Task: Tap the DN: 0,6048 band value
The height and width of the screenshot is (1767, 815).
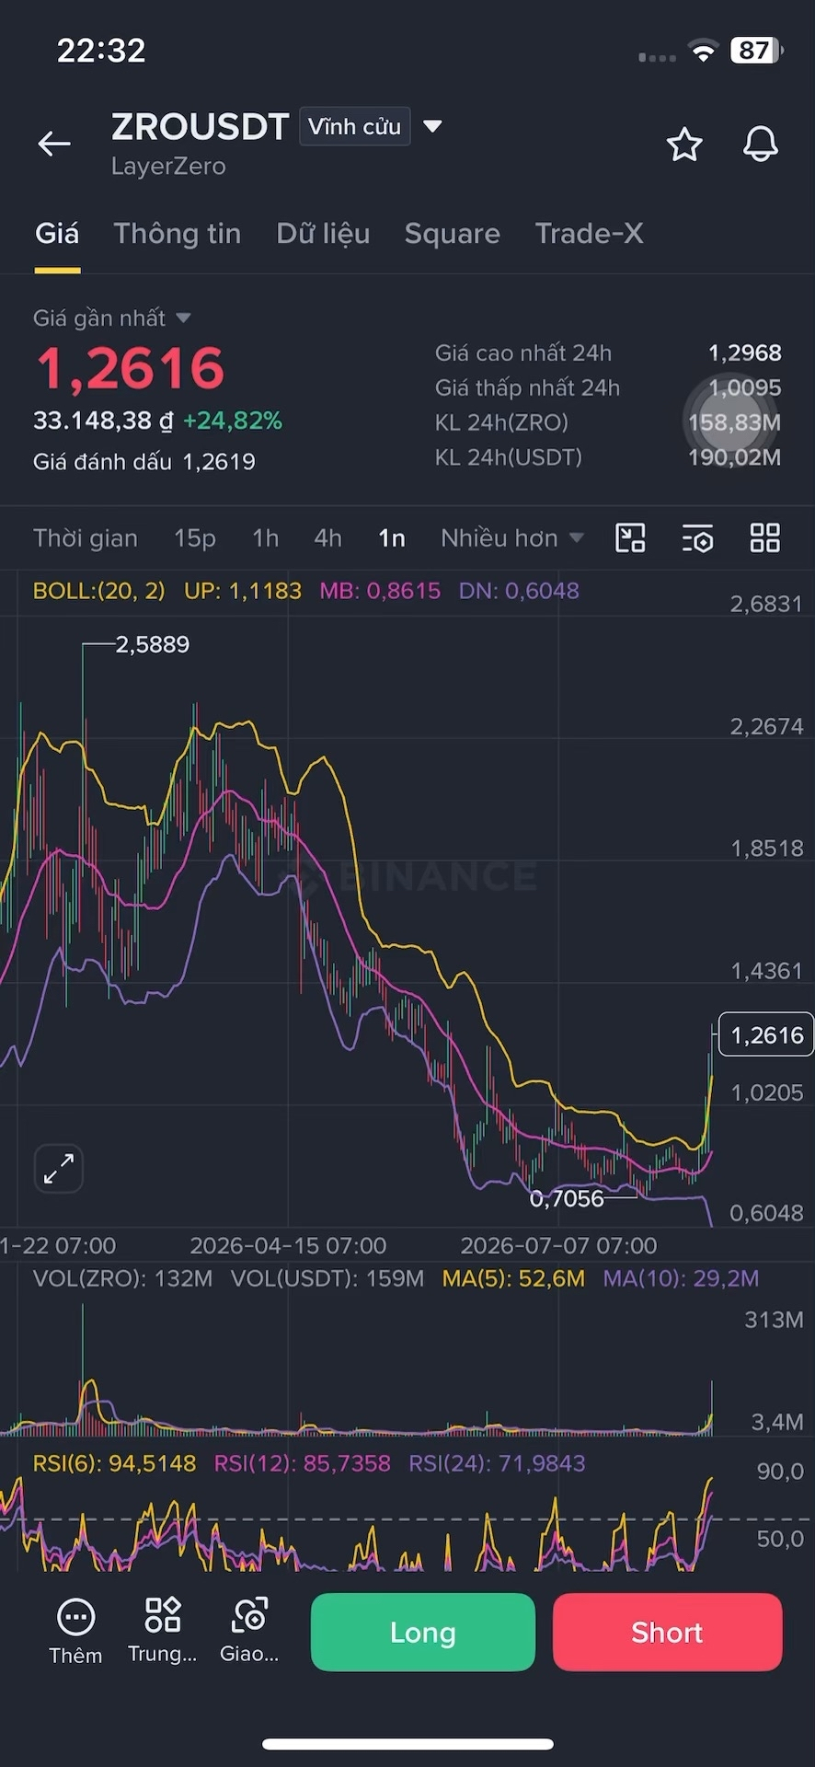Action: [519, 591]
